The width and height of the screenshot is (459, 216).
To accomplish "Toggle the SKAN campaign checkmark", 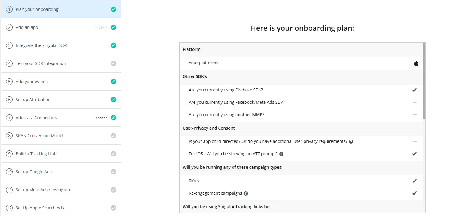I will 414,181.
